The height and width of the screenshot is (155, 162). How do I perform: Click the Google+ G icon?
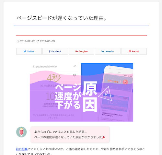tap(76, 51)
